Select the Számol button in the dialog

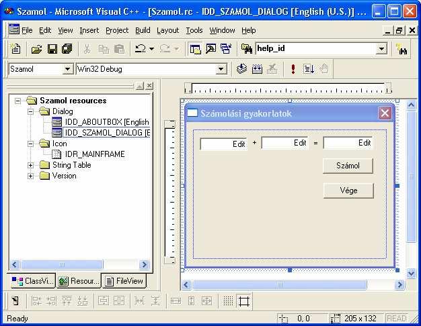click(x=348, y=166)
